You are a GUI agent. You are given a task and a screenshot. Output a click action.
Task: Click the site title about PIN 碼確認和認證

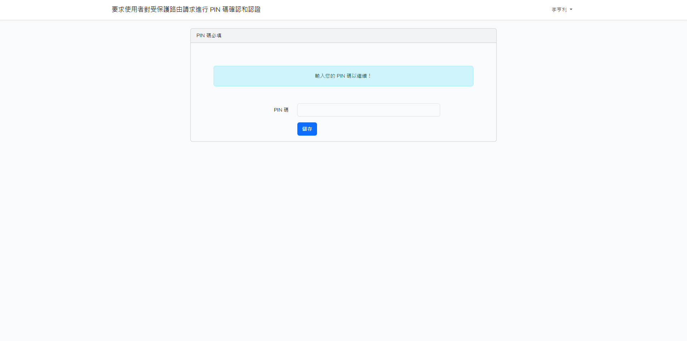186,9
